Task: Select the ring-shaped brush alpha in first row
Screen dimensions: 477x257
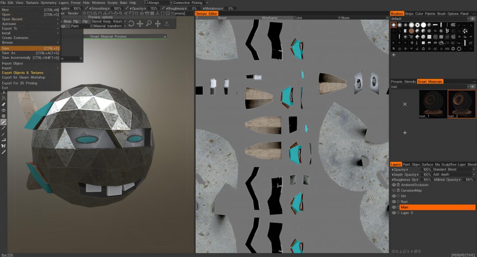Action: click(417, 25)
